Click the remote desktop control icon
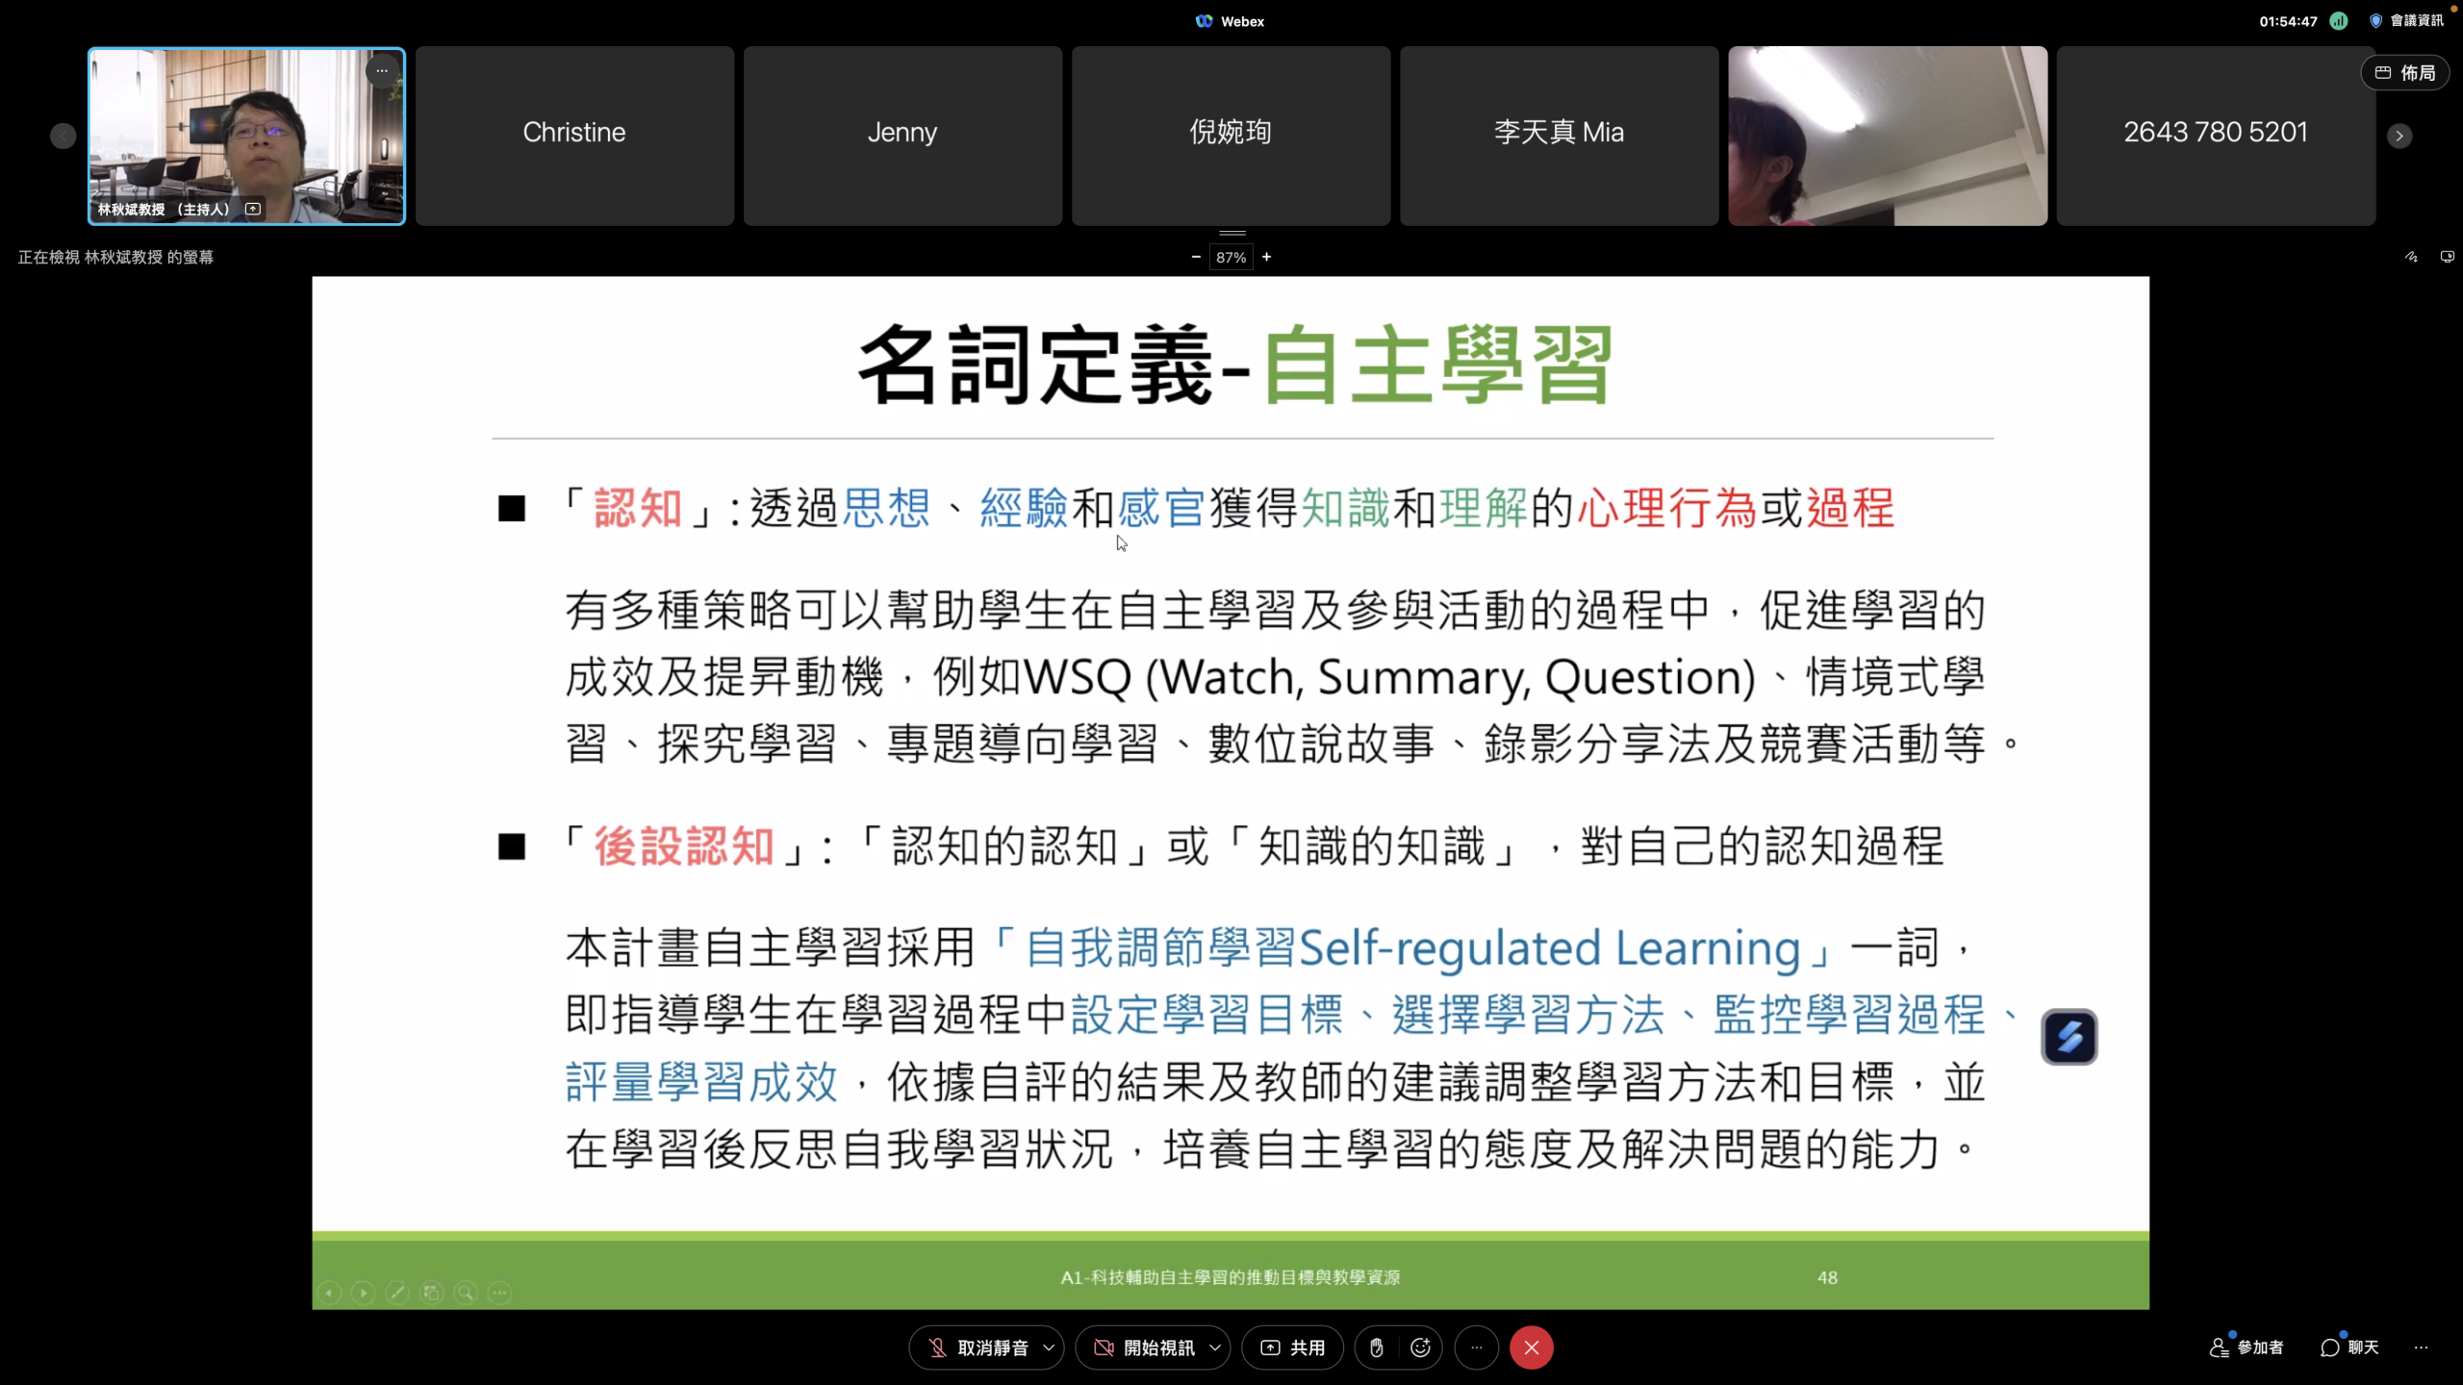 click(2447, 257)
